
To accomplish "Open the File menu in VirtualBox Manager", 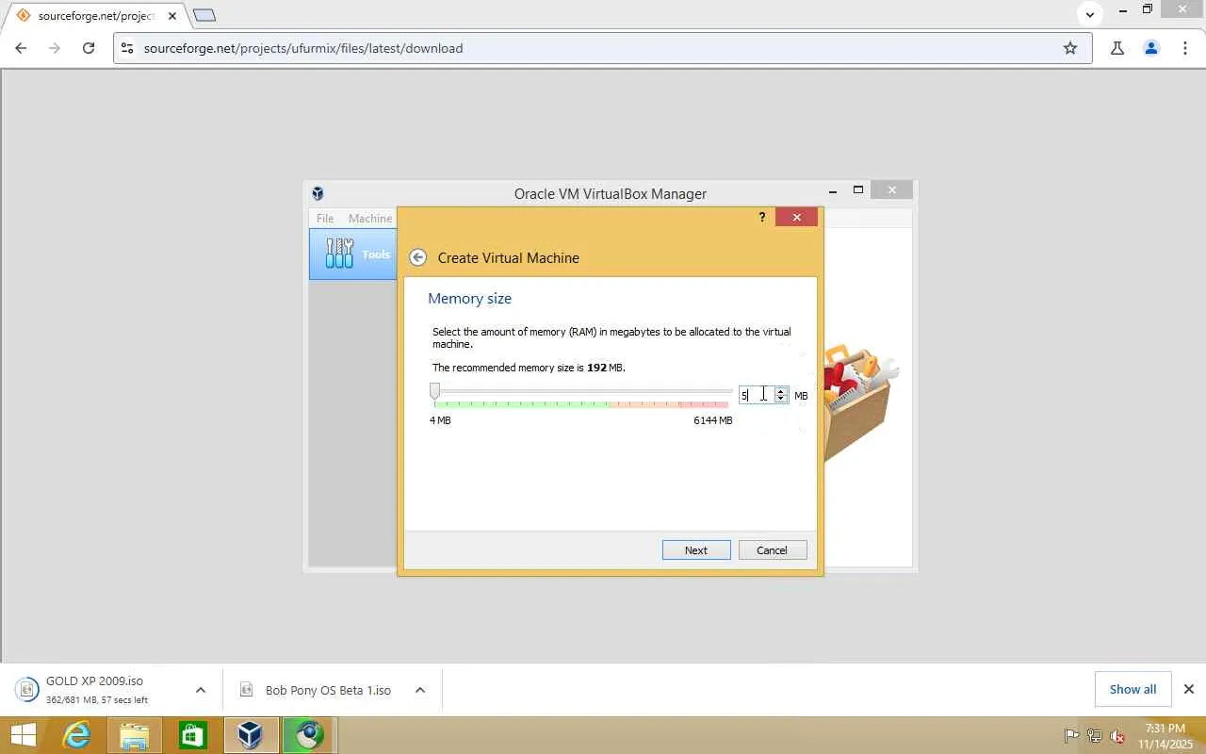I will [x=325, y=218].
